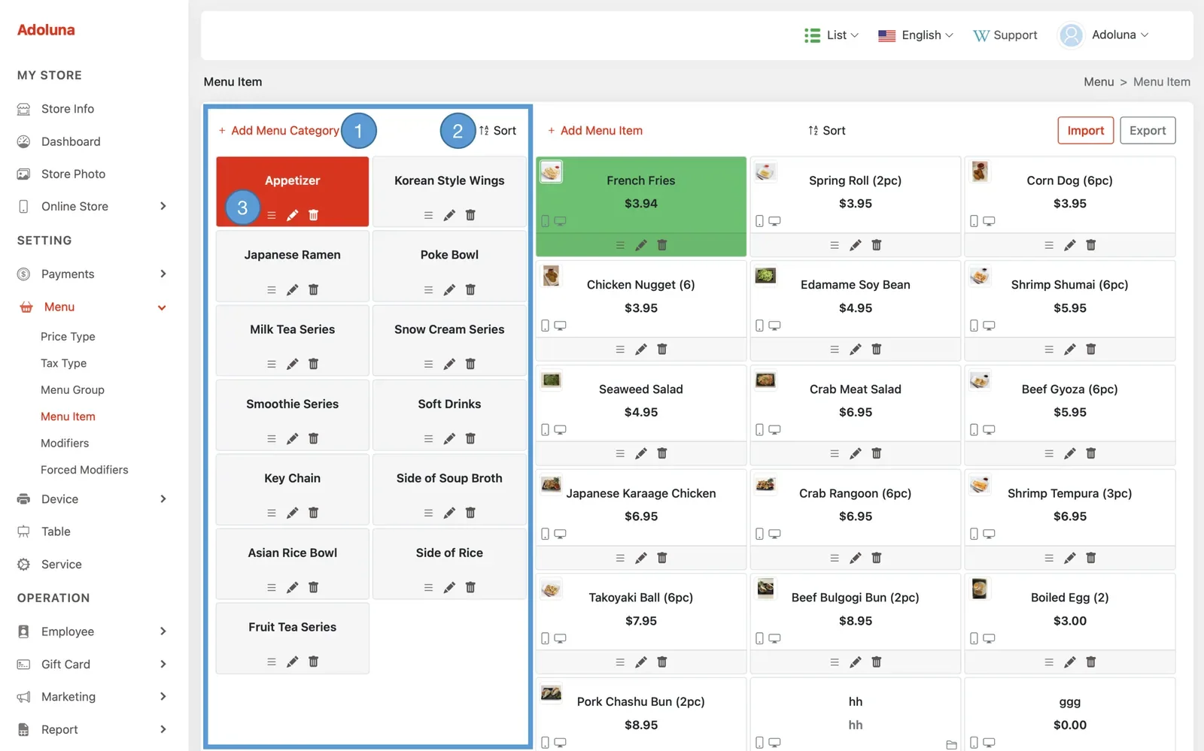Click the Crab Rangoon (6pc) thumbnail

(x=765, y=484)
